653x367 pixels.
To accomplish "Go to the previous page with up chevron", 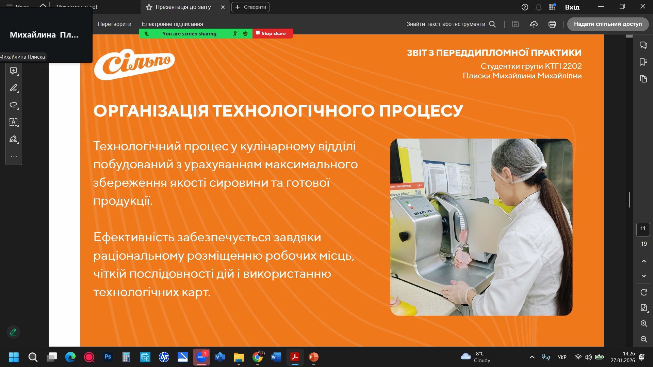I will (x=643, y=261).
